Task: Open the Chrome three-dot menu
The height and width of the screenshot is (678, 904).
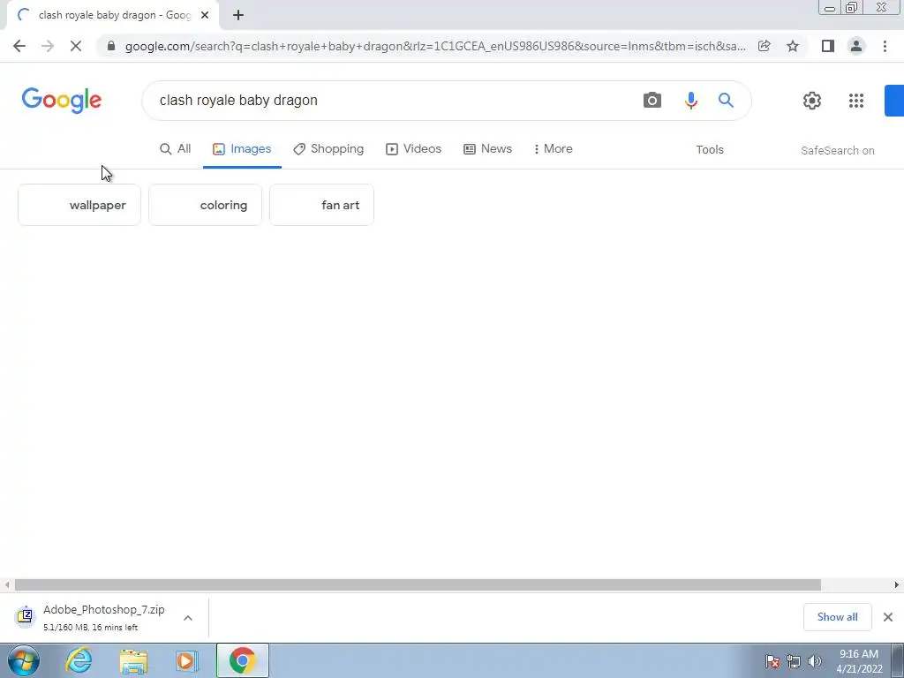Action: click(x=885, y=46)
